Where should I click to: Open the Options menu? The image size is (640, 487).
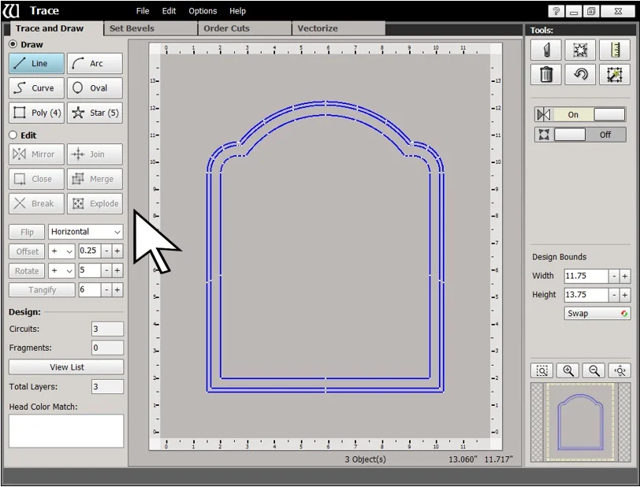(203, 11)
